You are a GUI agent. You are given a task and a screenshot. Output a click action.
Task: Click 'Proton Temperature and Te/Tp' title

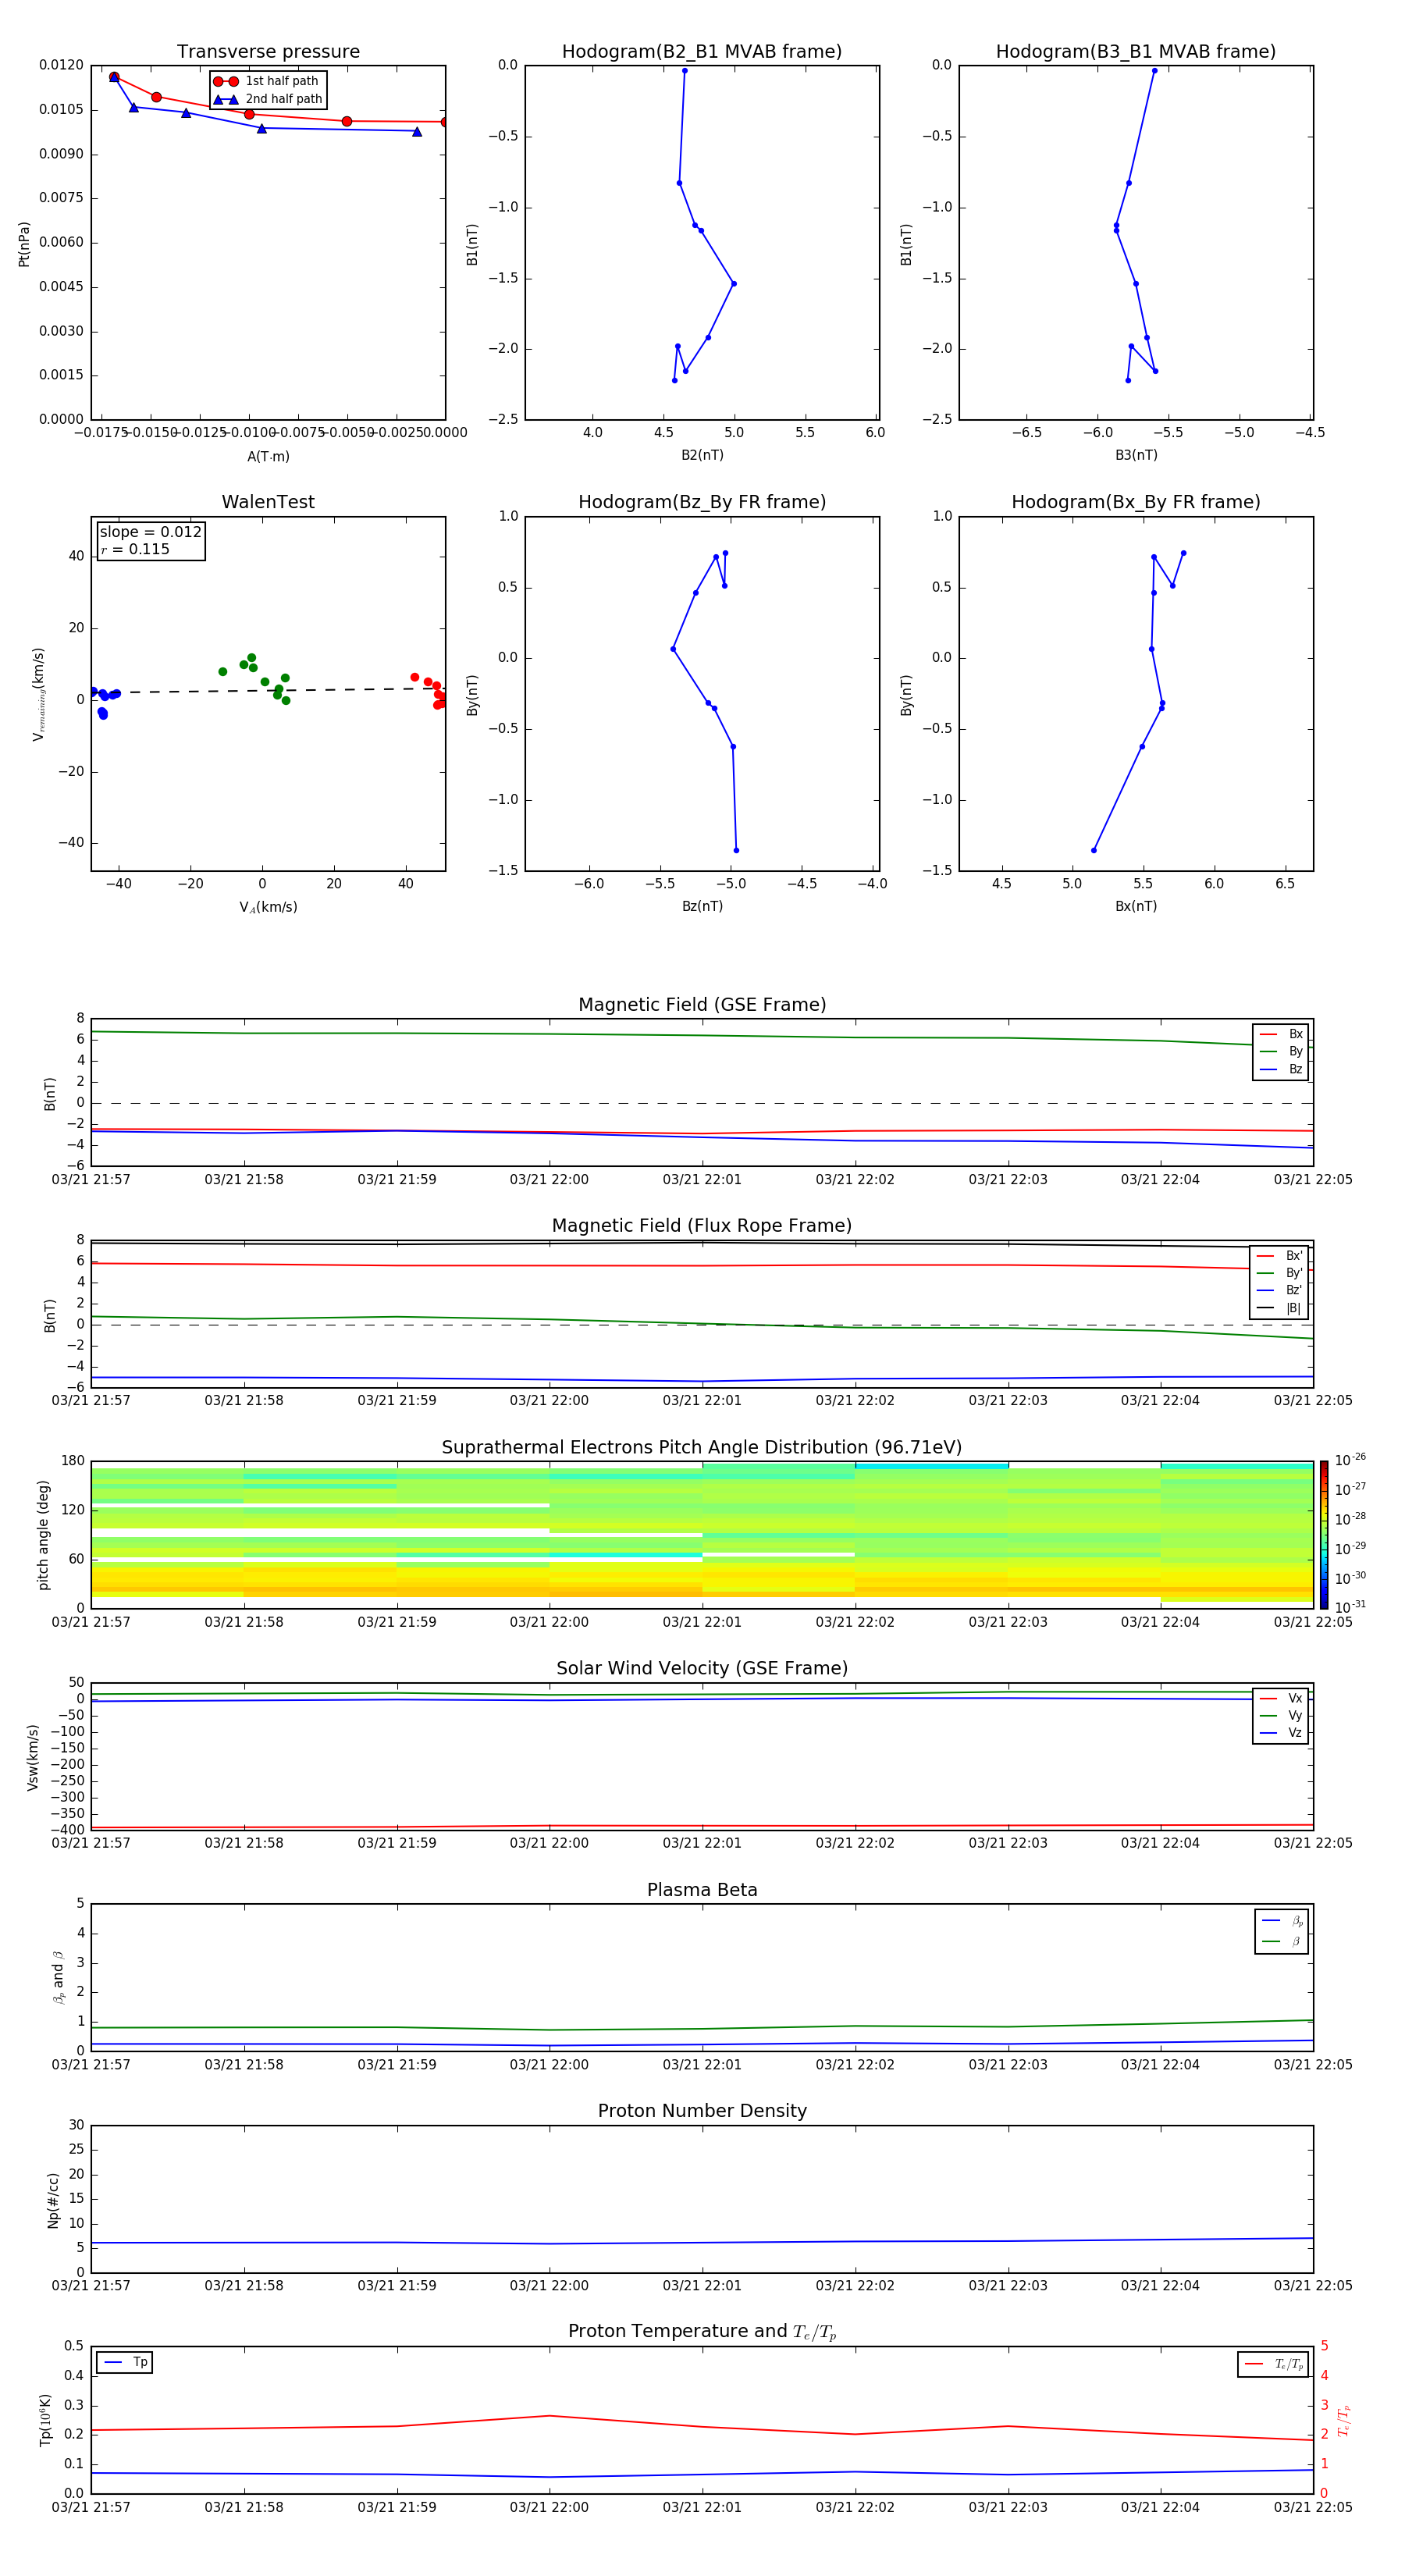pos(702,2332)
